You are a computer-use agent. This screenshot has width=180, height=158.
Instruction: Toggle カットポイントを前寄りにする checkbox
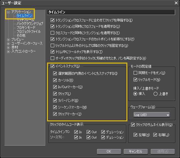(53, 39)
